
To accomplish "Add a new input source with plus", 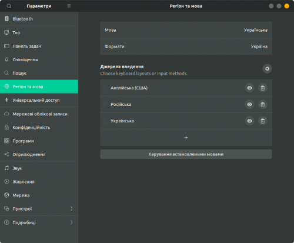I will click(x=186, y=138).
